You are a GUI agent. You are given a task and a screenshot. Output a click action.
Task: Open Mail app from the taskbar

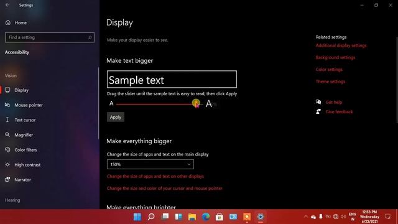tap(233, 217)
